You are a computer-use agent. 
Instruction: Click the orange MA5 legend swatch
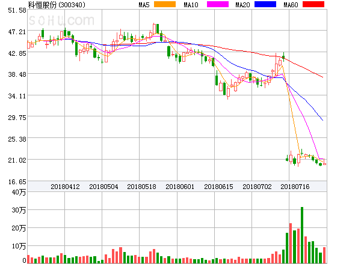click(165, 4)
